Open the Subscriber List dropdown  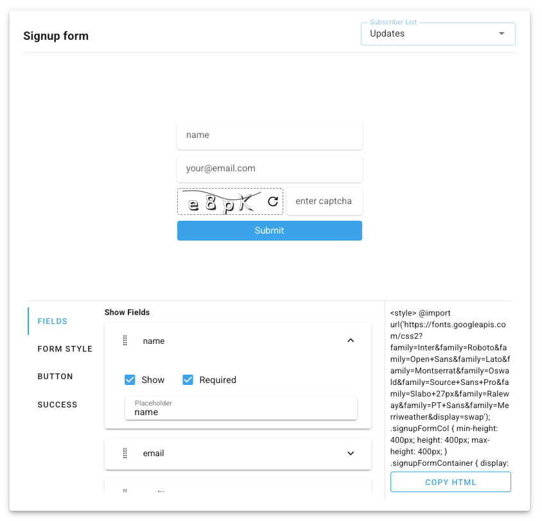coord(438,33)
